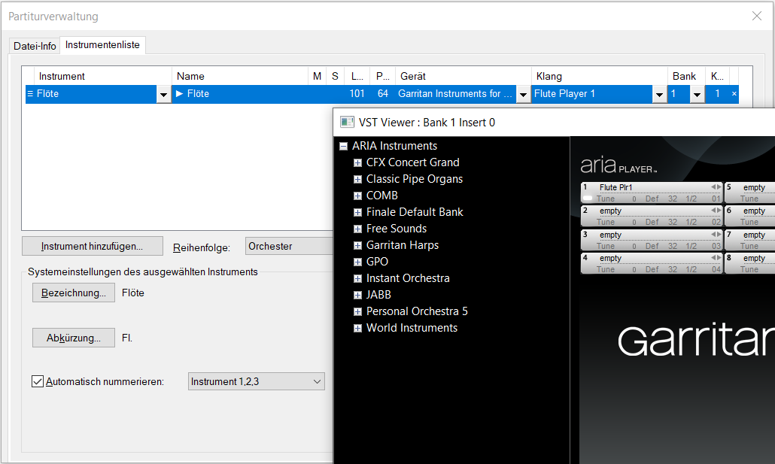Viewport: 775px width, 464px height.
Task: Select the ARIA Instruments tree label
Action: click(394, 146)
